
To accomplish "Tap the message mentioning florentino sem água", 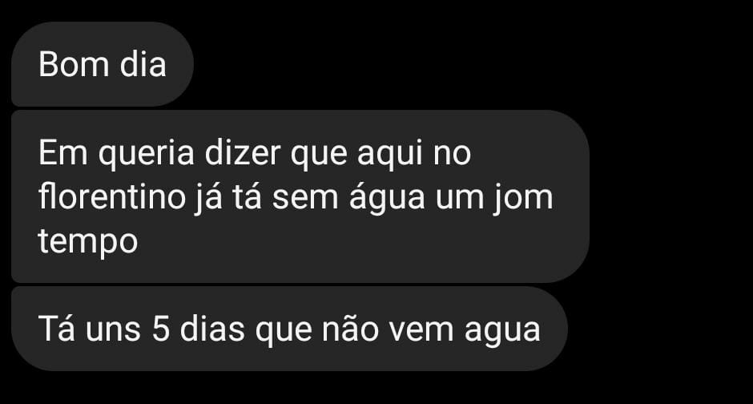I will (300, 196).
